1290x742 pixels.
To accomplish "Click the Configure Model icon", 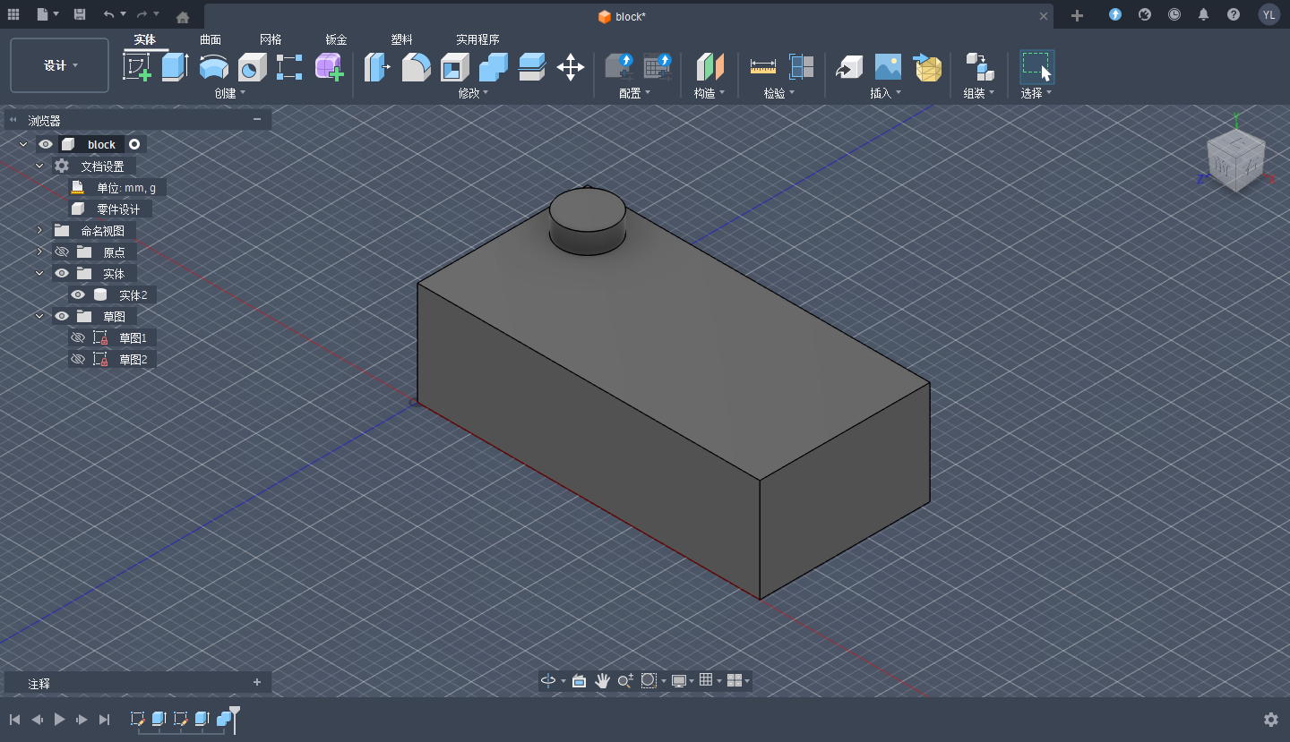I will pos(618,67).
